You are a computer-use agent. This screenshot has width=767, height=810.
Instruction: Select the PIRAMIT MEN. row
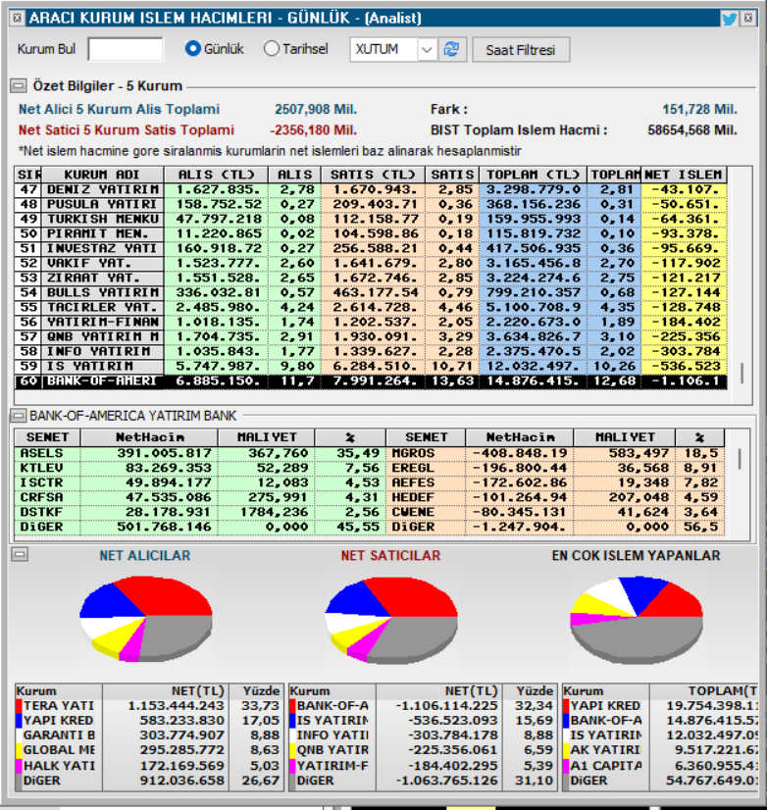click(371, 234)
